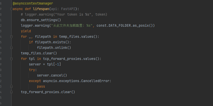Collapse the 'for tpl in tcp_forward_proxies' loop

(x=11, y=59)
